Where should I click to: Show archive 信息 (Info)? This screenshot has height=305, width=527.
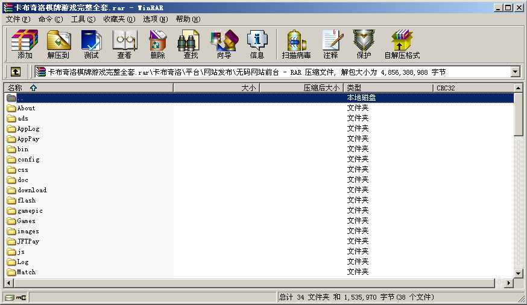pyautogui.click(x=257, y=44)
